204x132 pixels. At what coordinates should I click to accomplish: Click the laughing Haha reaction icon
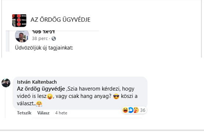click(125, 110)
